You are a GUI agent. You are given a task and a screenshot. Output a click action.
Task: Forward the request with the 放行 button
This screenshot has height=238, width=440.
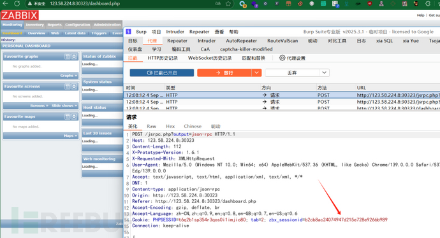coord(224,73)
